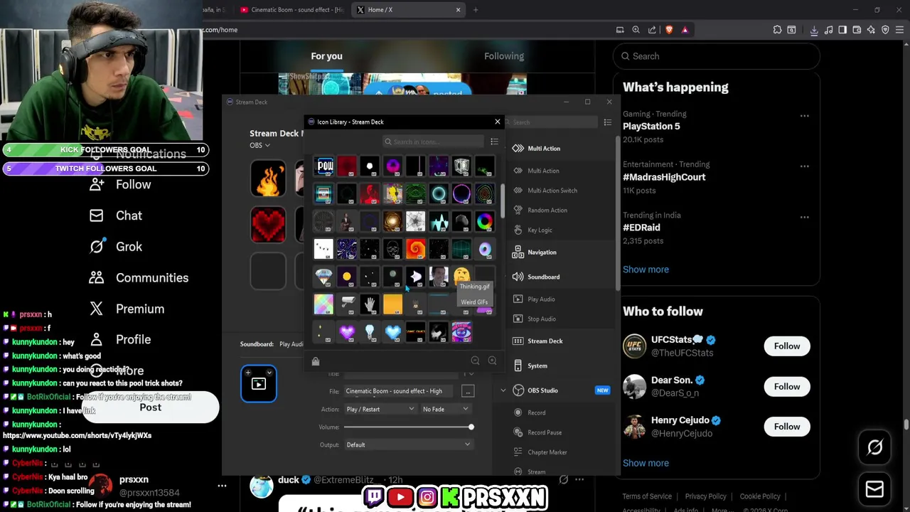Open the key image dropdown chevron
Image resolution: width=910 pixels, height=512 pixels.
[269, 373]
